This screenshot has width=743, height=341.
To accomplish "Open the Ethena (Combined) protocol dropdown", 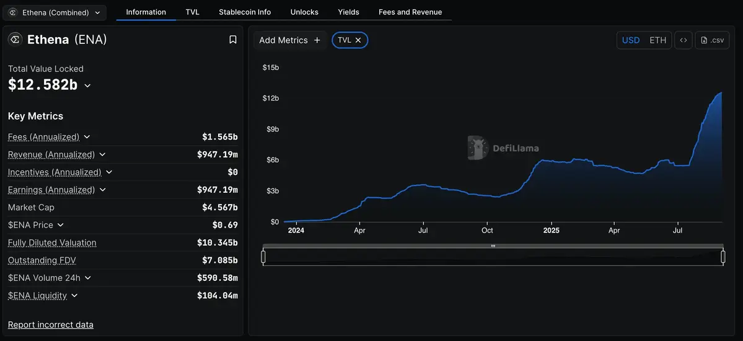I will (x=55, y=12).
